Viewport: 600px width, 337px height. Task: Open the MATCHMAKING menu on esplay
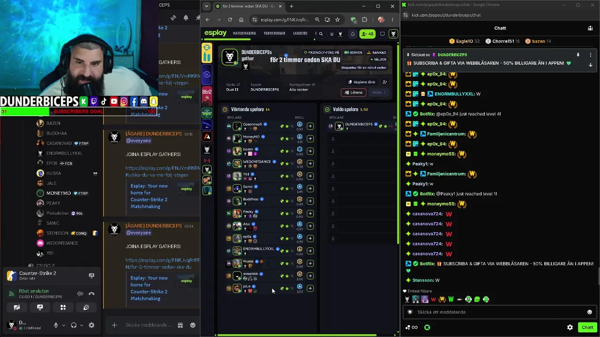(x=244, y=34)
